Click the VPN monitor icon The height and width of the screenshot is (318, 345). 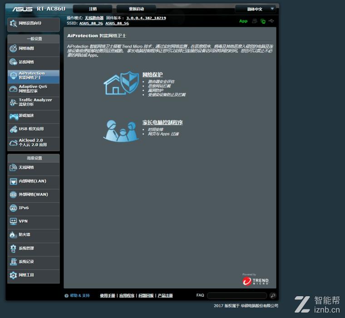[x=13, y=221]
